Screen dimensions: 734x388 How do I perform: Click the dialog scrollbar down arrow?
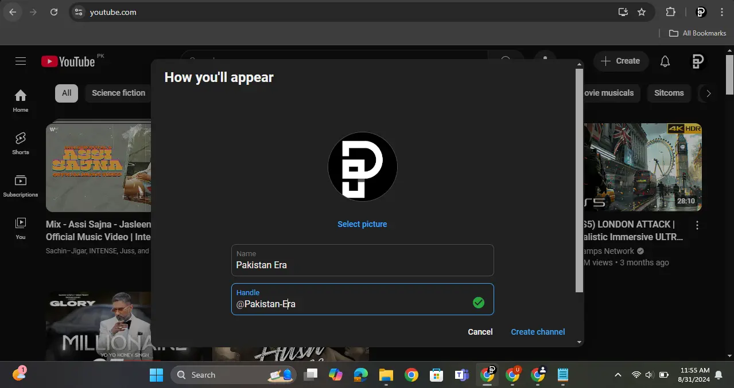coord(579,342)
